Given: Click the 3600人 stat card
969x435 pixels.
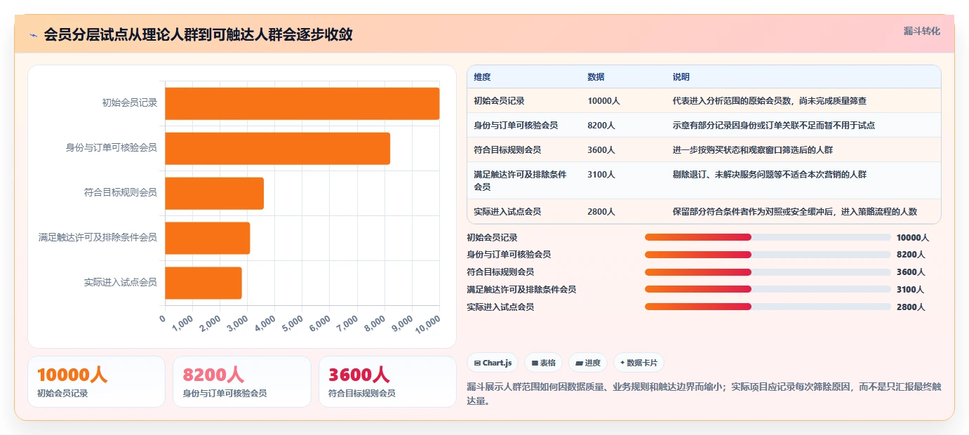Looking at the screenshot, I should coord(387,382).
